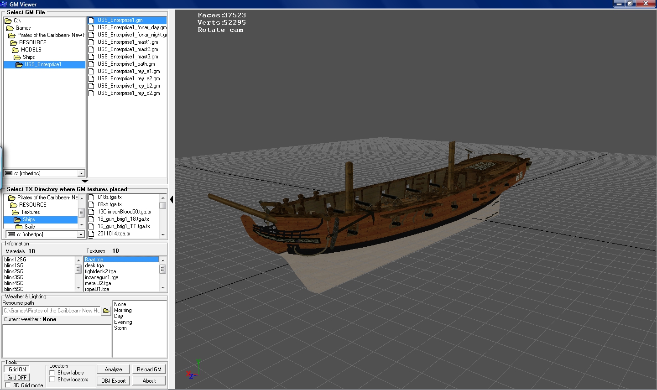Viewport: 657px width, 390px height.
Task: Click the file icon for 13CrimsonBlood50.tga.tx
Action: tap(91, 212)
